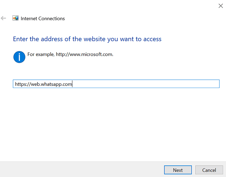Close the Internet Connections window
Viewport: 226px width, 177px height.
coord(220,6)
